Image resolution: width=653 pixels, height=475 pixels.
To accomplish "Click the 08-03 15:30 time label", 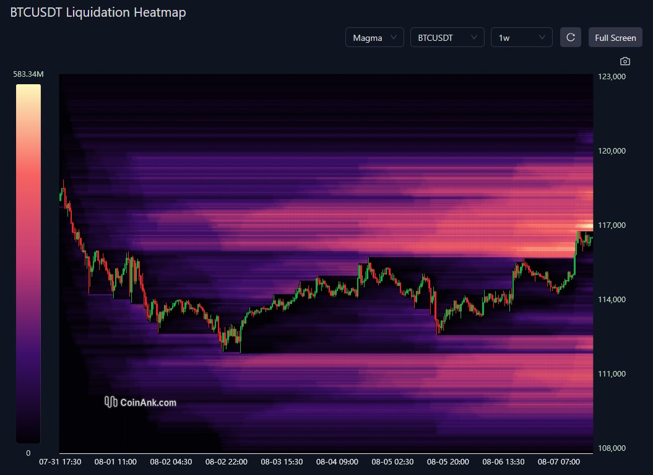I will click(x=282, y=461).
